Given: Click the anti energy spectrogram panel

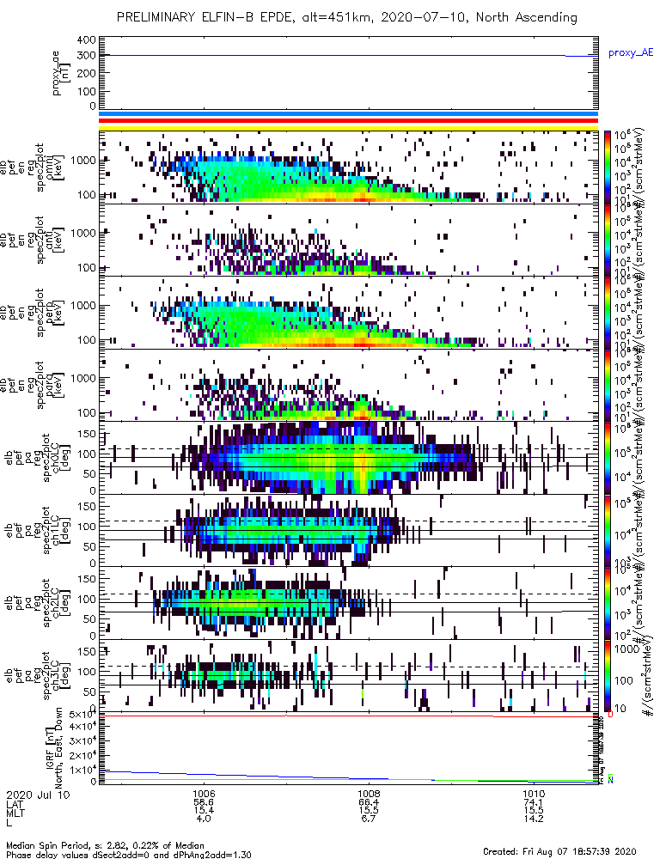Looking at the screenshot, I should [x=348, y=240].
